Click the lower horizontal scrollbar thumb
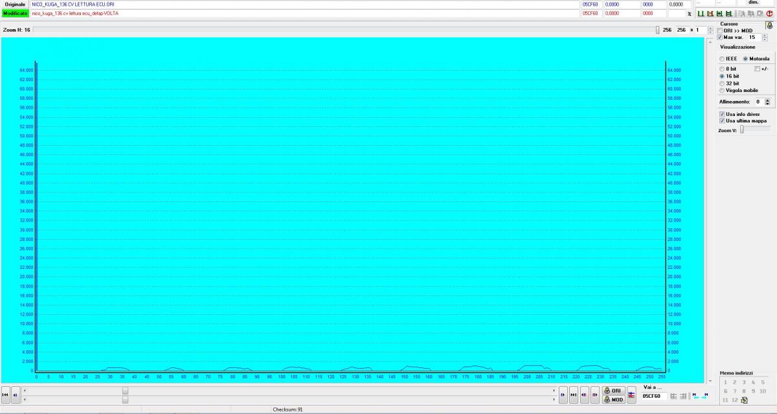Screen dimensions: 777x414 click(x=125, y=399)
